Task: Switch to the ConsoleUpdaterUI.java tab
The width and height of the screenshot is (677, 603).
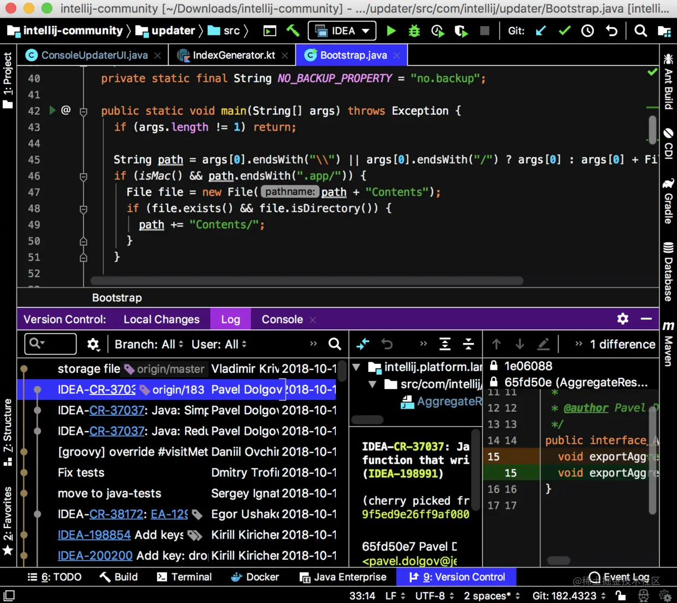Action: 93,55
